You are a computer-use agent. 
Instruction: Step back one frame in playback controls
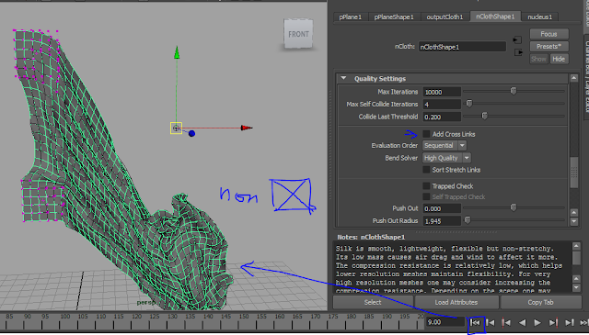coord(491,323)
